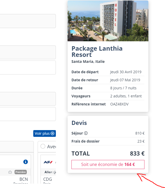Click the Package Lanthia Resort title
The height and width of the screenshot is (188, 165).
click(97, 52)
